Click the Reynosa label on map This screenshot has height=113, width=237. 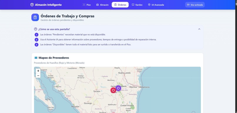pos(133,87)
